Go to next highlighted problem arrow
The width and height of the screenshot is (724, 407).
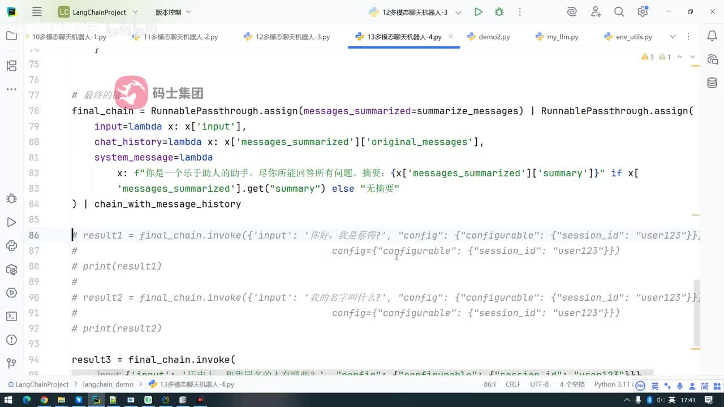coord(692,57)
